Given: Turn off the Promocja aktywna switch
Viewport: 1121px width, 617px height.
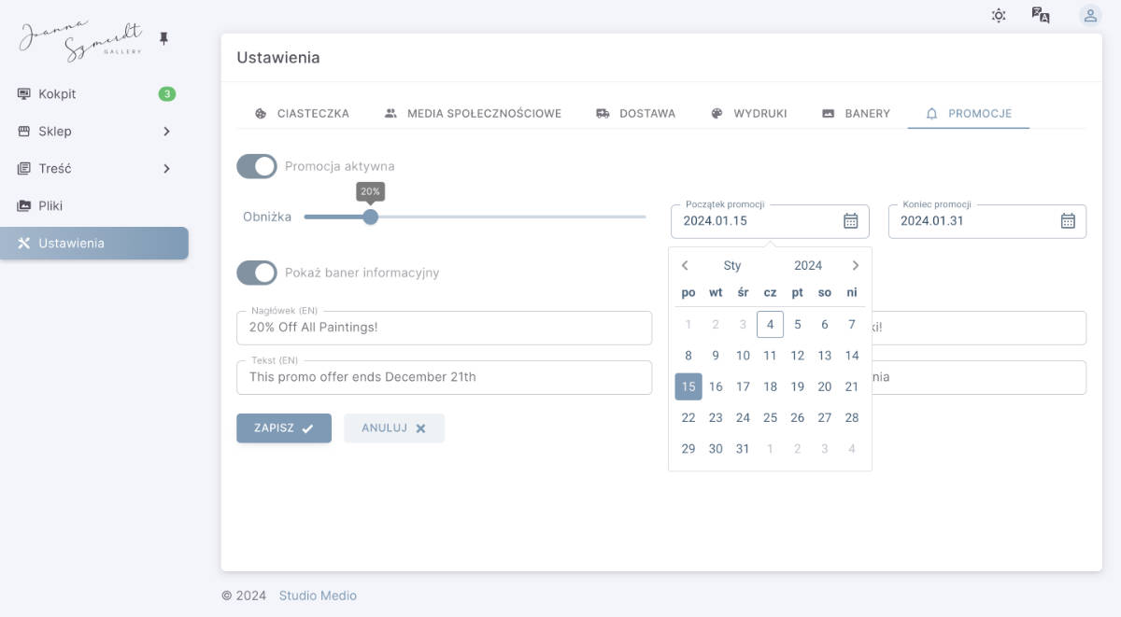Looking at the screenshot, I should tap(257, 166).
